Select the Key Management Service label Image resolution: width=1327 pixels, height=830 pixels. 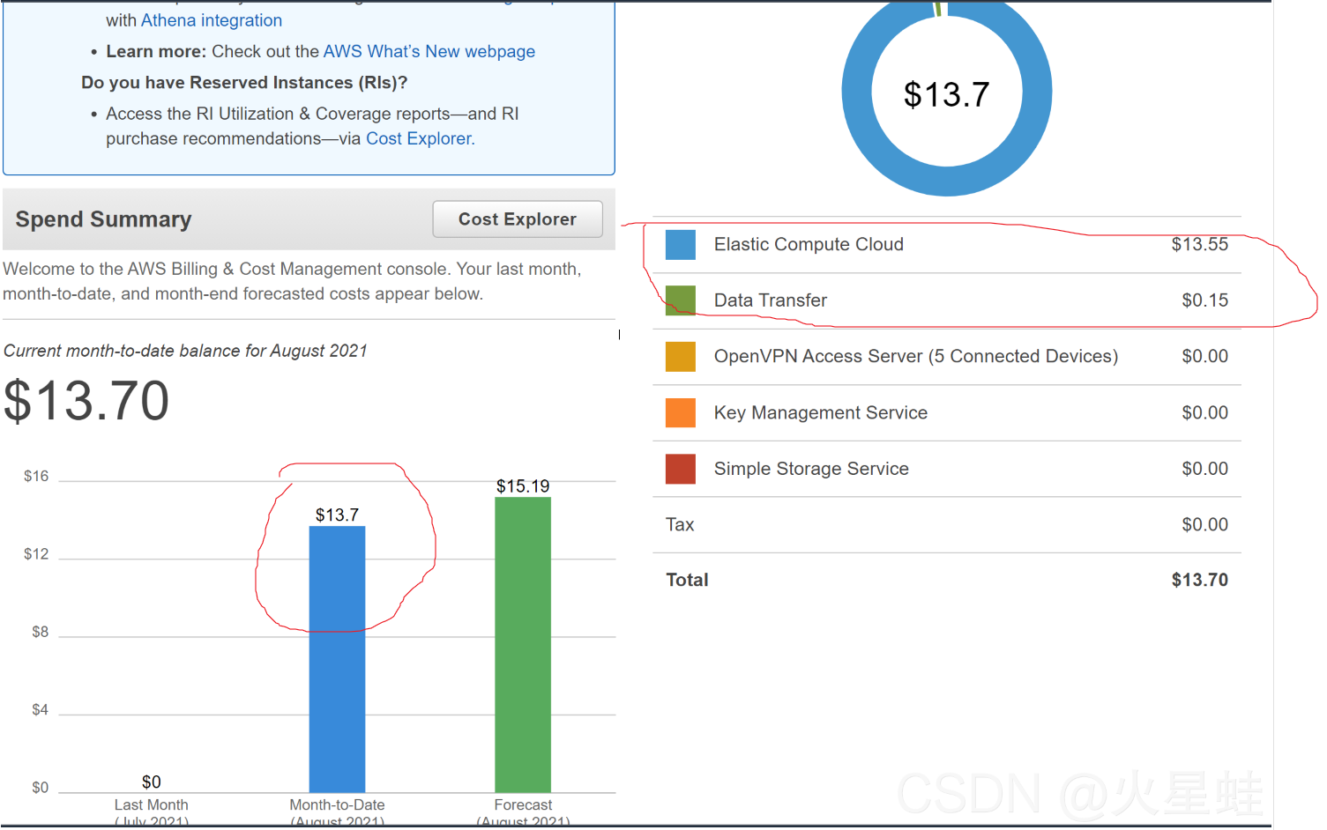pos(821,412)
